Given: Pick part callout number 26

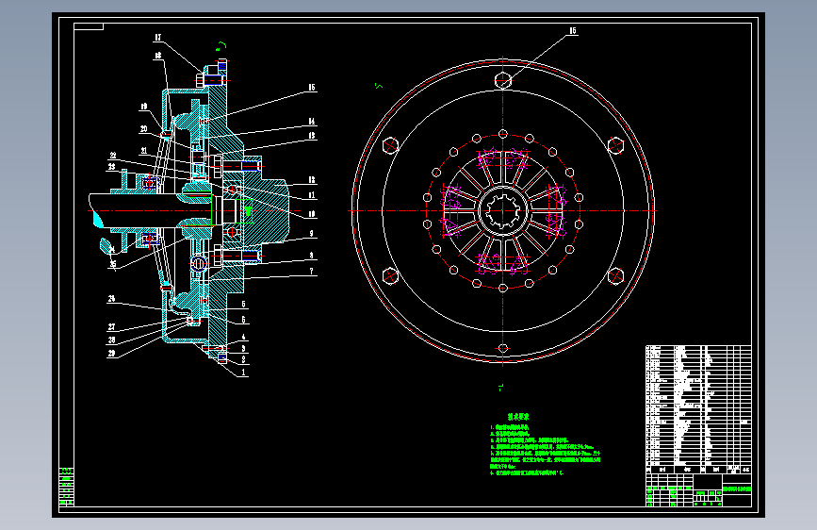Looking at the screenshot, I should click(111, 299).
